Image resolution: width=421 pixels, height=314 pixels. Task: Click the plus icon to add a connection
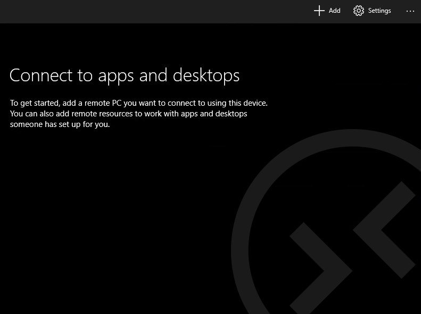click(319, 11)
